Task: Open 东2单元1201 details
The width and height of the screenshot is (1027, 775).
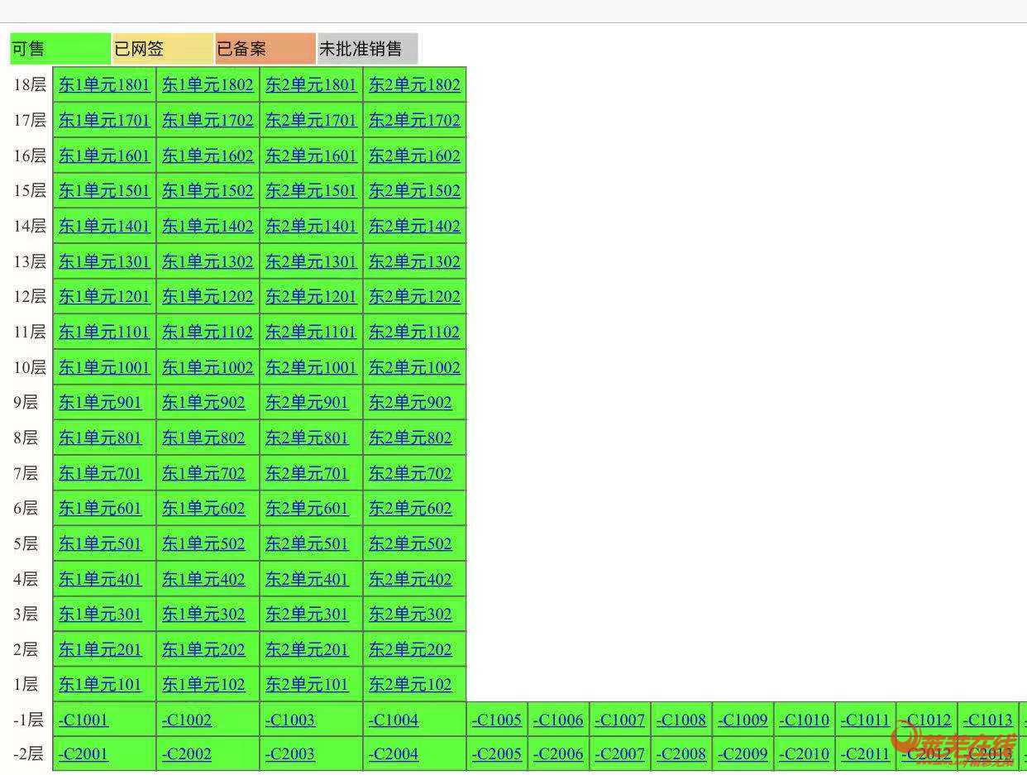Action: click(x=311, y=297)
